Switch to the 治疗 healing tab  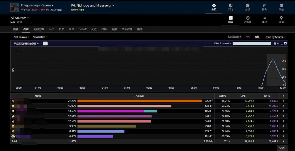[51, 29]
